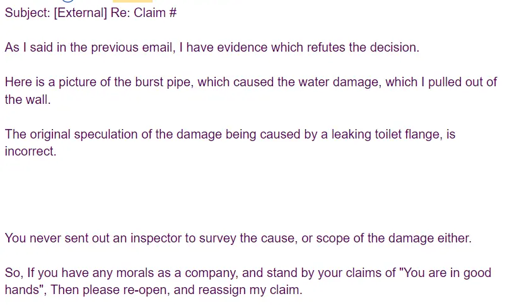
Task: Click the line starting "So, If you have"
Action: click(x=247, y=274)
